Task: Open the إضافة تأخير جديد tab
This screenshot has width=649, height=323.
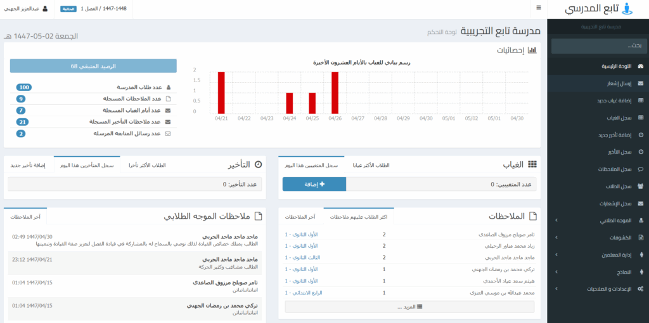Action: [x=29, y=166]
